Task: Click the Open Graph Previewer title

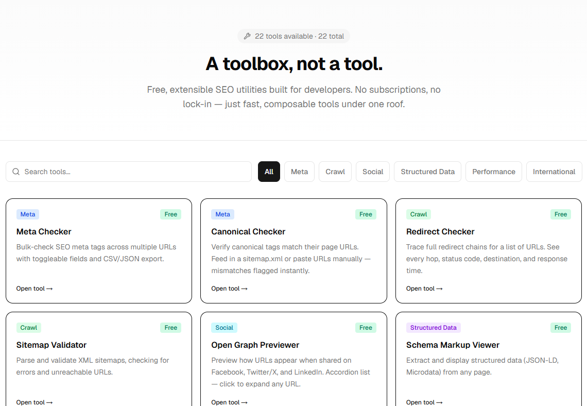Action: click(x=255, y=345)
